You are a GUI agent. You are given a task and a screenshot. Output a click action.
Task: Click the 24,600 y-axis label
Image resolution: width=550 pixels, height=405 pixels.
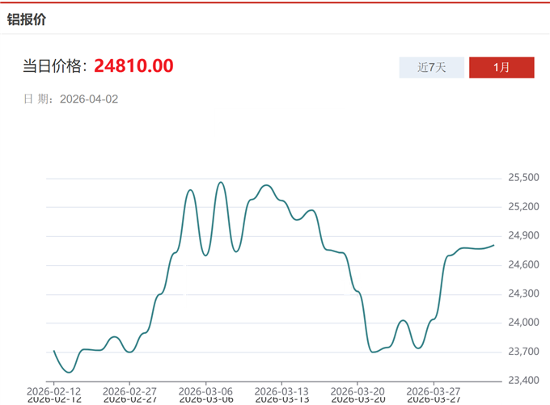523,265
